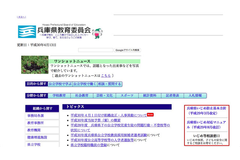Open the 本文へ skip link
Image resolution: width=240 pixels, height=160 pixels.
coord(21,17)
